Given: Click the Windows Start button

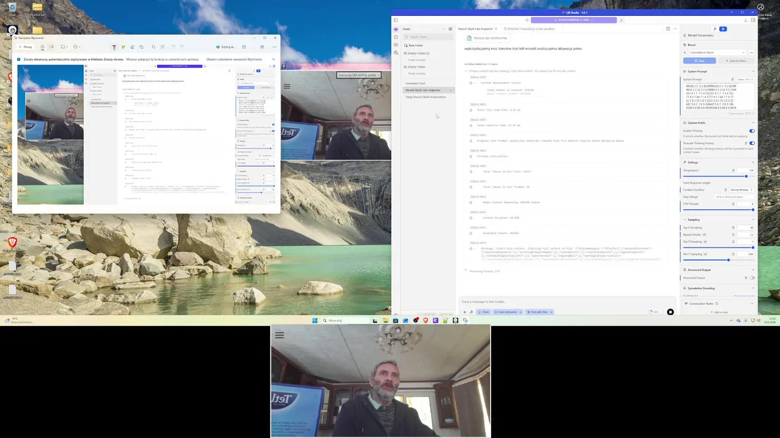Looking at the screenshot, I should click(315, 321).
